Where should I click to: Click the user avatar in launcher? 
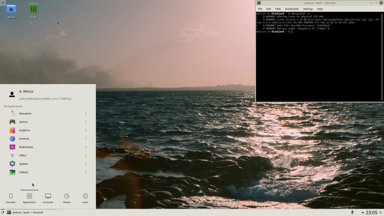click(12, 94)
